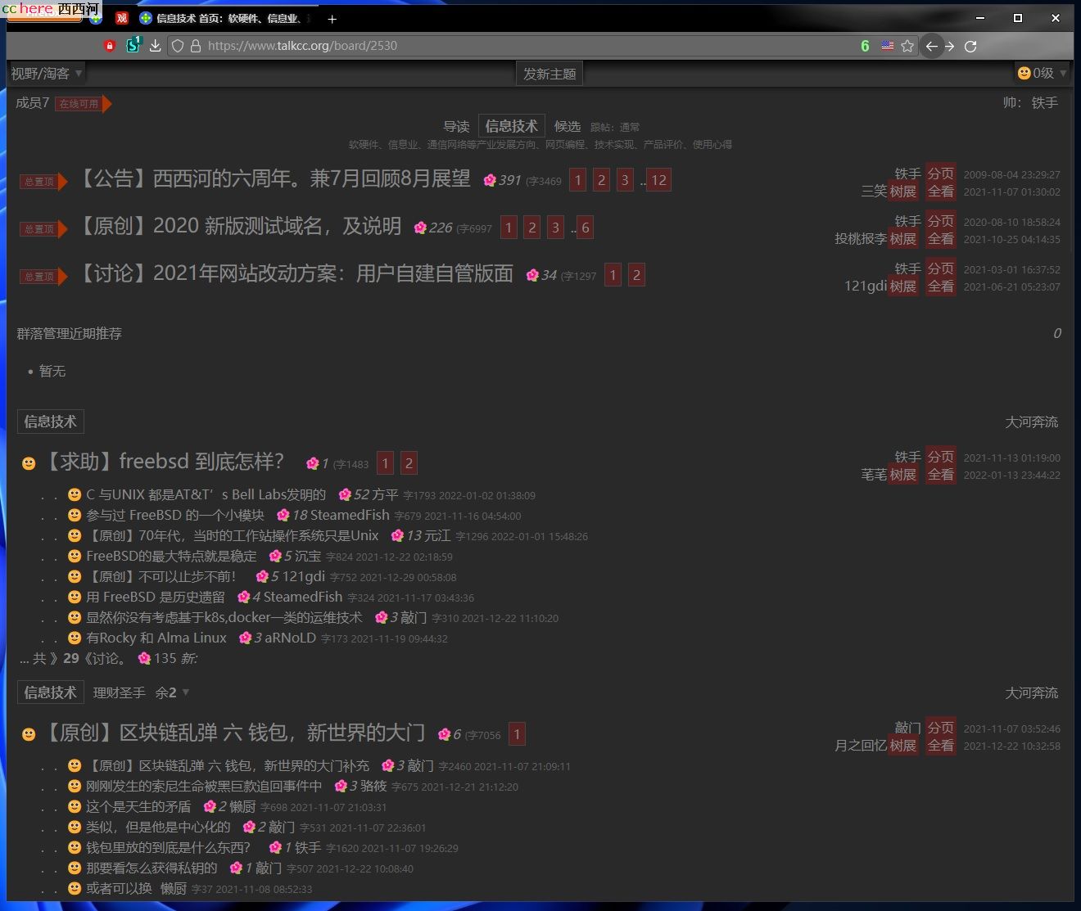This screenshot has height=911, width=1081.
Task: View site security padlock info
Action: click(x=196, y=46)
